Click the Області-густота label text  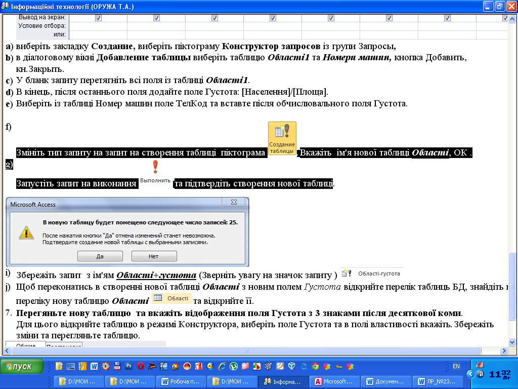click(379, 274)
